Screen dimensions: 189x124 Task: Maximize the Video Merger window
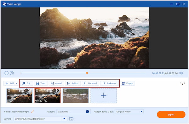click(178, 4)
